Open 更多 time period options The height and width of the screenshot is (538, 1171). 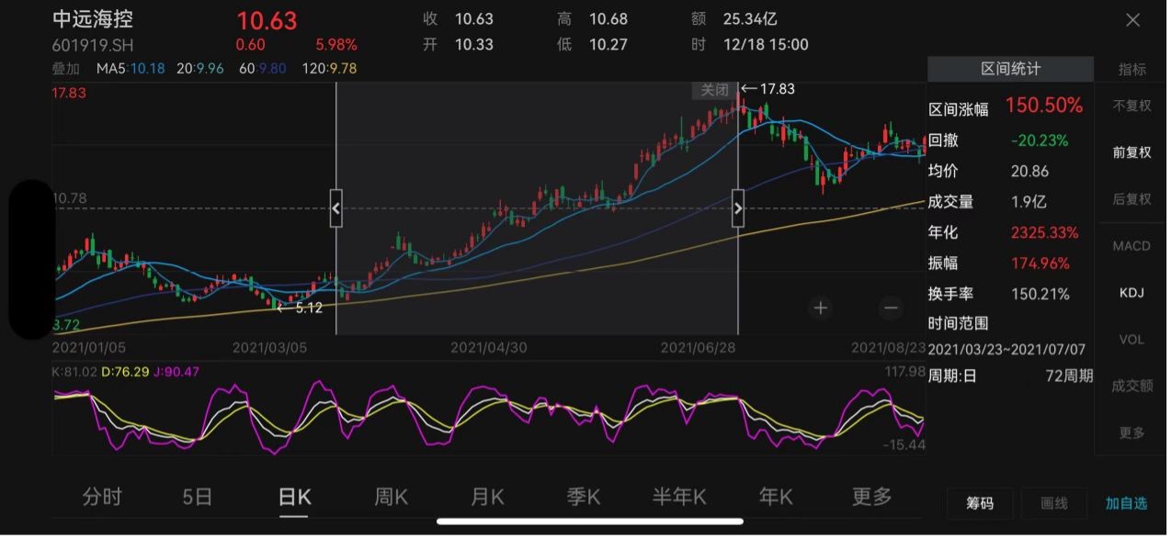[871, 497]
